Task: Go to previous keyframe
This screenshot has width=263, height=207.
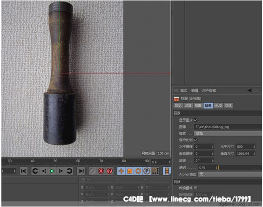Action: click(x=35, y=171)
